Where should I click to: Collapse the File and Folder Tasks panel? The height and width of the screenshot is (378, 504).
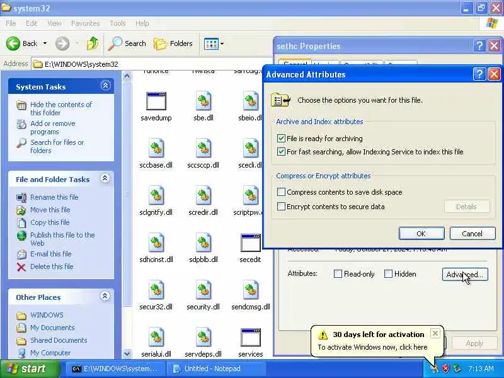pos(105,178)
